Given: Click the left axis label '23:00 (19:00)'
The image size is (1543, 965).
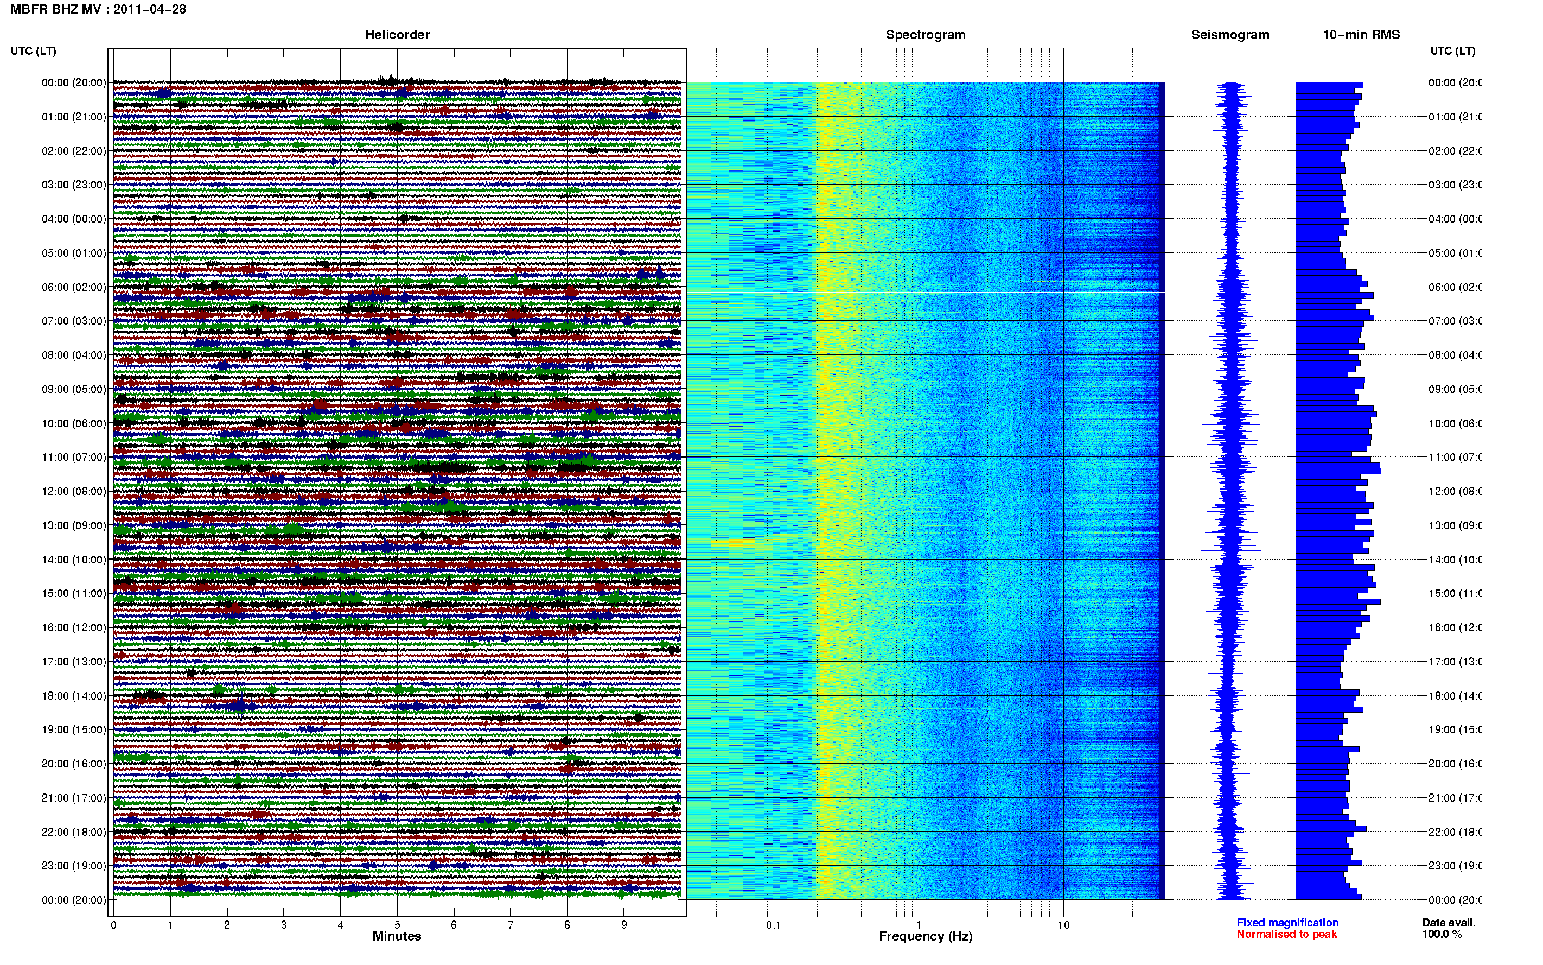Looking at the screenshot, I should click(x=74, y=866).
